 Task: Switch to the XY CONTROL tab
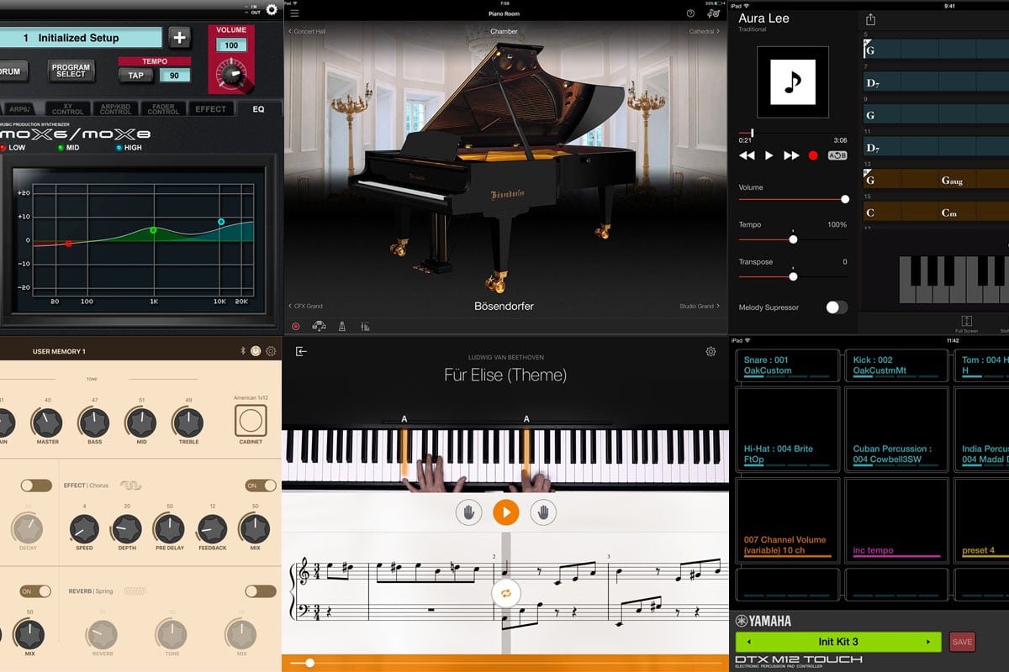(x=68, y=109)
